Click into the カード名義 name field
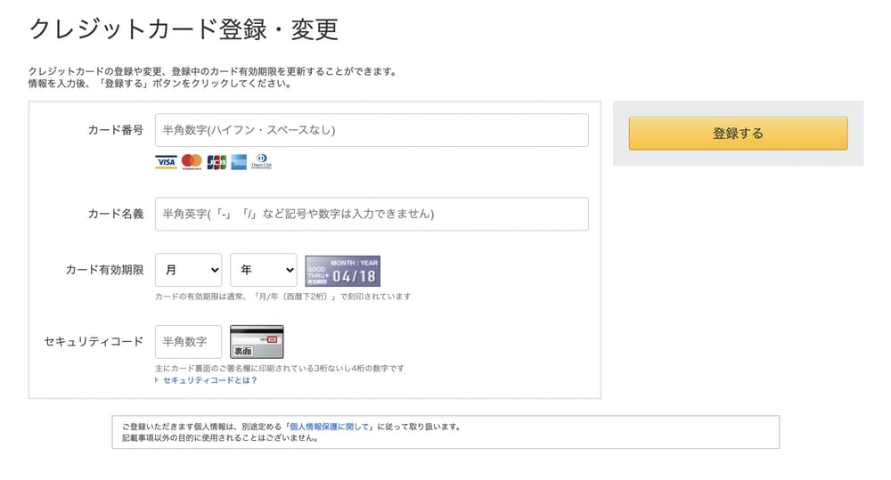 [371, 214]
